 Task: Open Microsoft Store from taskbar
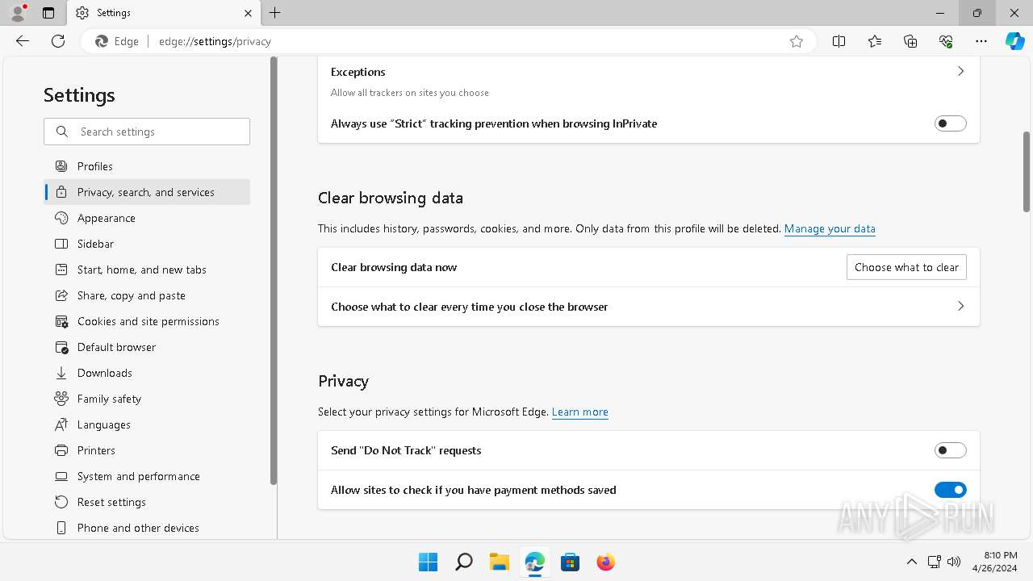570,562
